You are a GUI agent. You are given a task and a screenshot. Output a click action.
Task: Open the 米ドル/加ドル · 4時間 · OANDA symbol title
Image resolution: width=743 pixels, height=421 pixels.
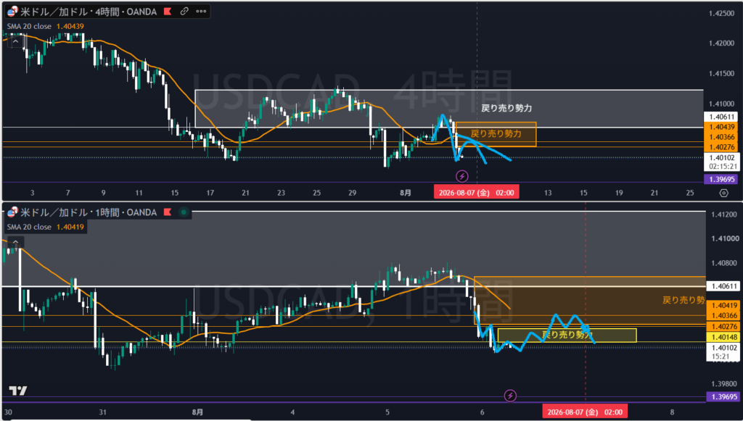pyautogui.click(x=88, y=12)
